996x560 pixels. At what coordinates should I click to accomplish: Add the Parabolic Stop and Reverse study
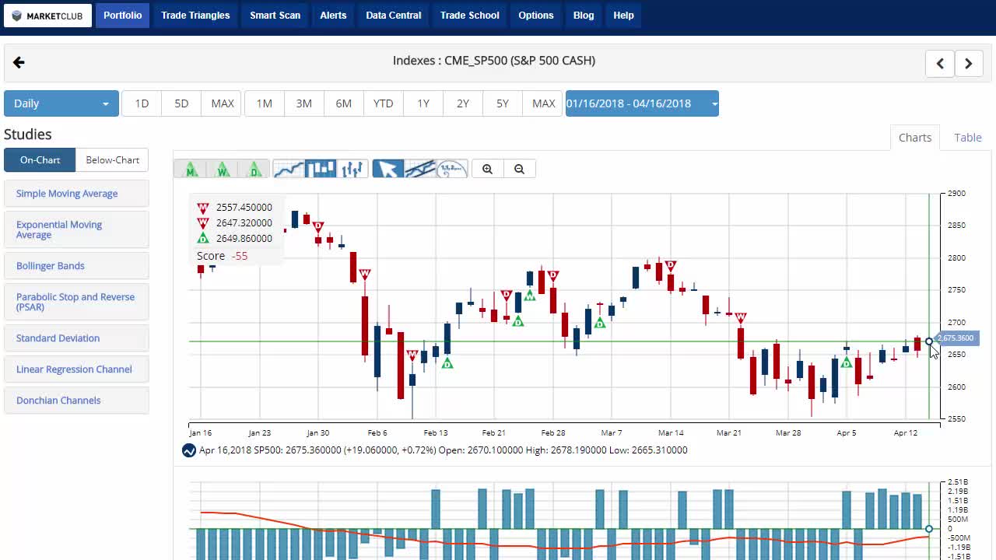coord(76,302)
